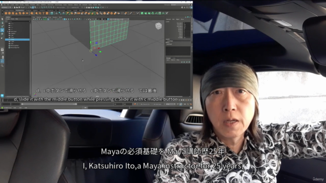Create a polygon plane from the shelf

(23, 13)
